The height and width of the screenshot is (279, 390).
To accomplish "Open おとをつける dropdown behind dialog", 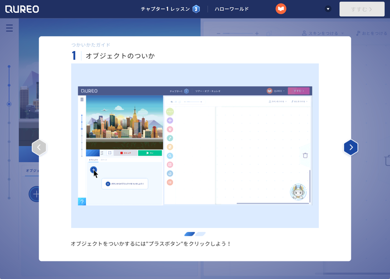I will (372, 33).
